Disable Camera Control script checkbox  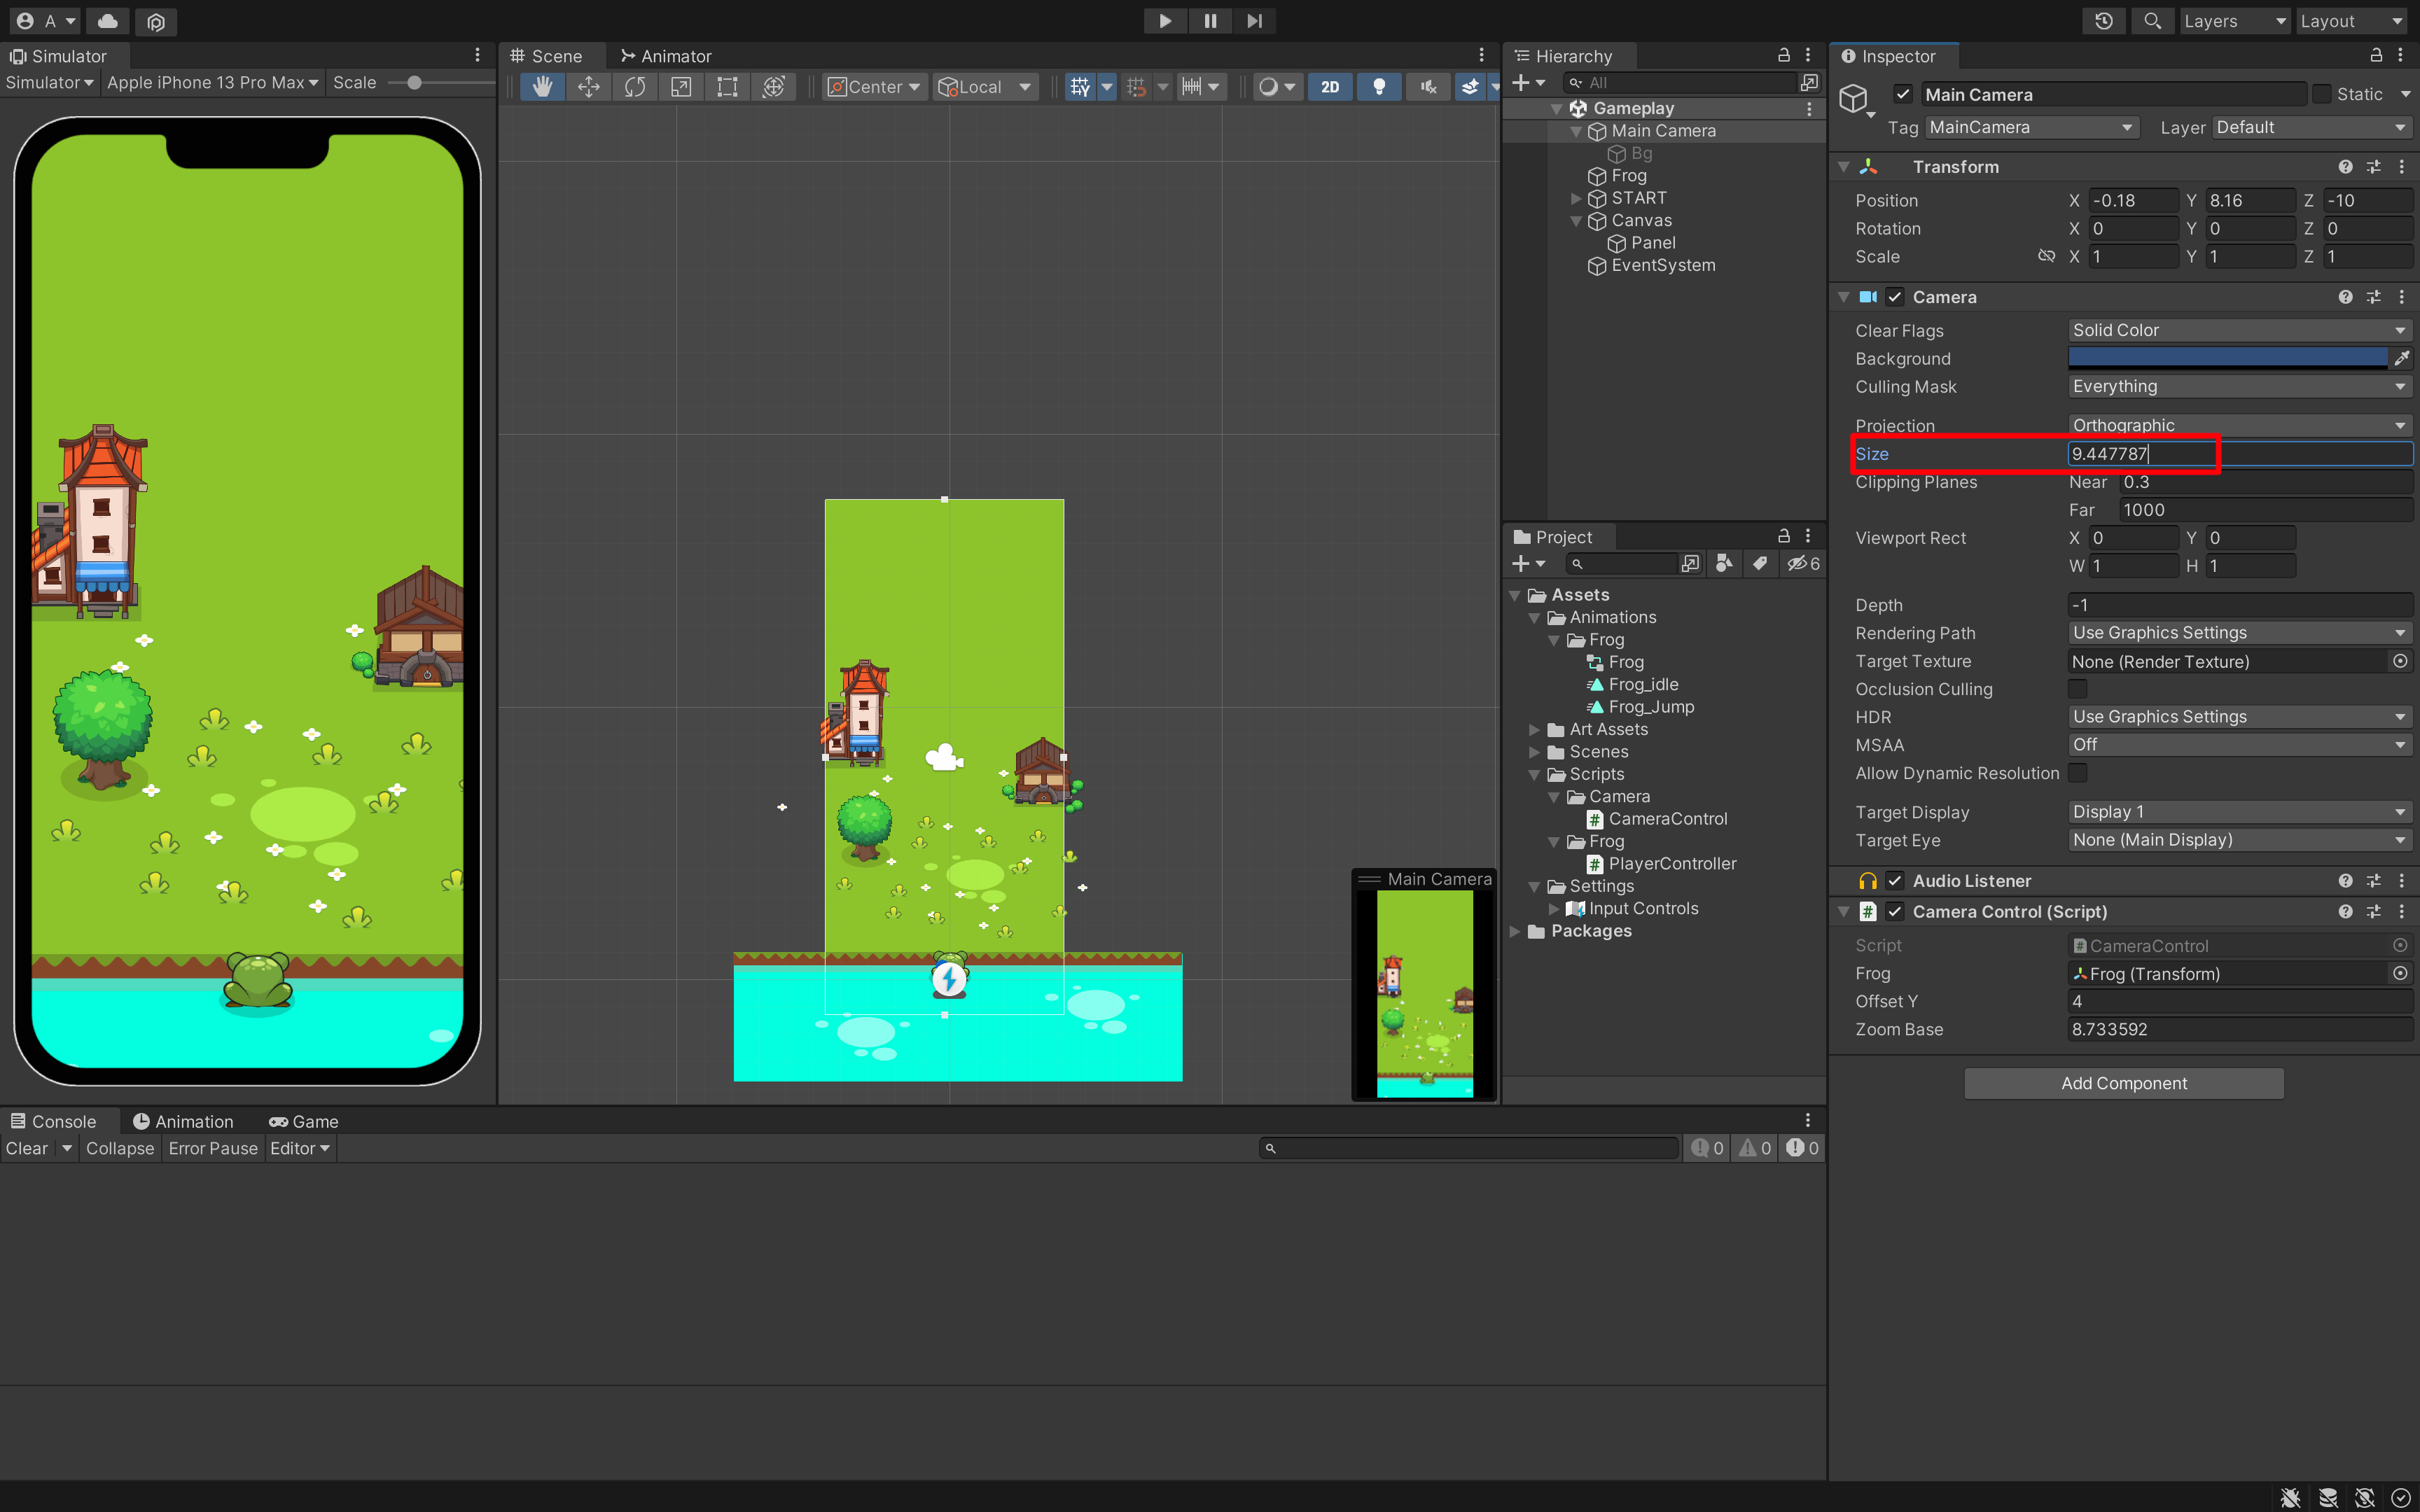[1894, 912]
